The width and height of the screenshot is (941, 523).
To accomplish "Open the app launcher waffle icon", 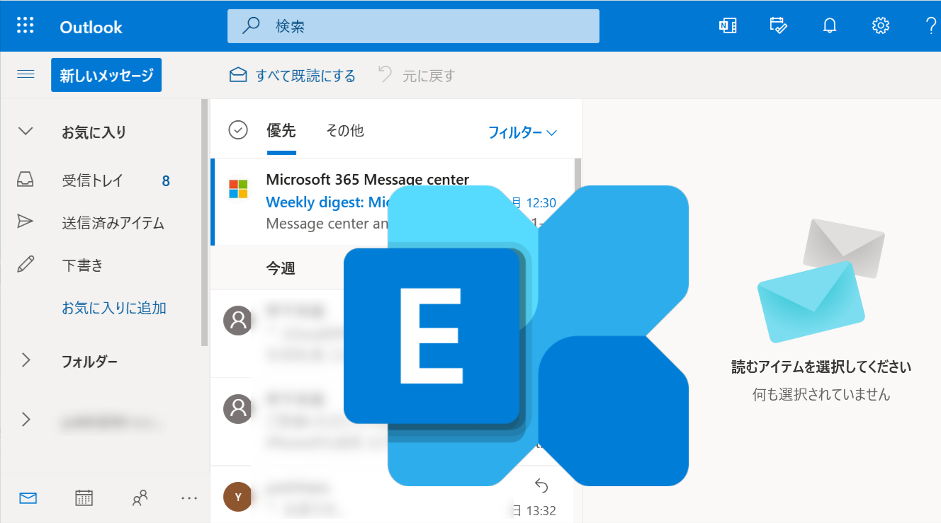I will [26, 26].
